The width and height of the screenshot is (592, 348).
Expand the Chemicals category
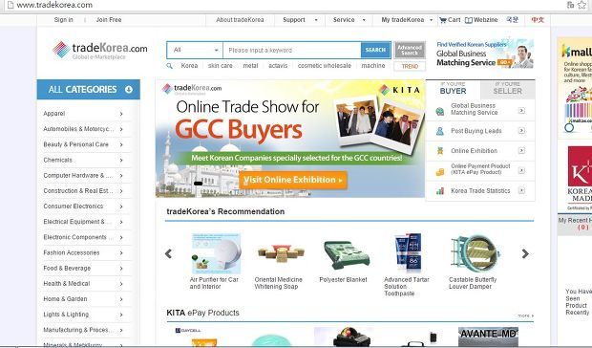point(121,161)
